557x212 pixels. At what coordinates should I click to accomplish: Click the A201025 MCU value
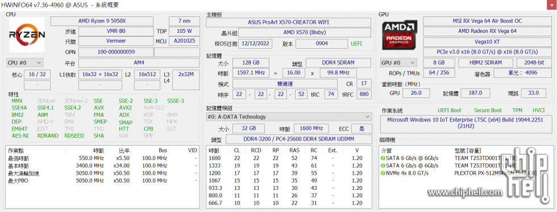click(x=184, y=41)
